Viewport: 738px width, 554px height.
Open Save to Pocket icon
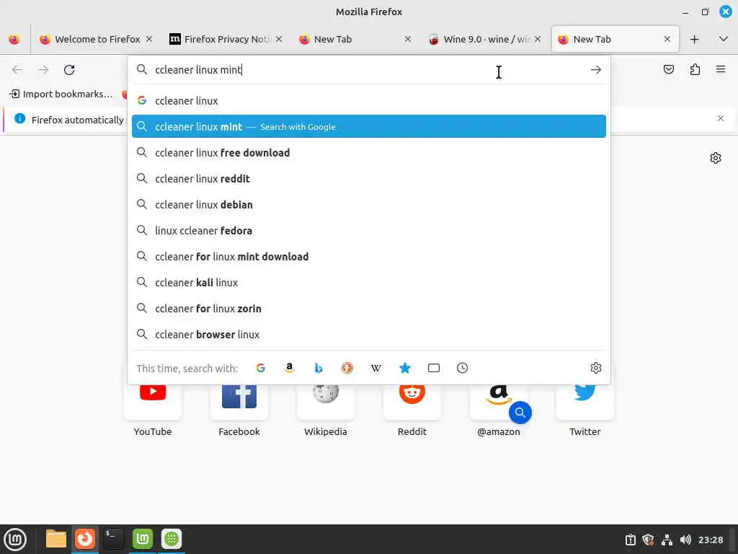tap(669, 70)
